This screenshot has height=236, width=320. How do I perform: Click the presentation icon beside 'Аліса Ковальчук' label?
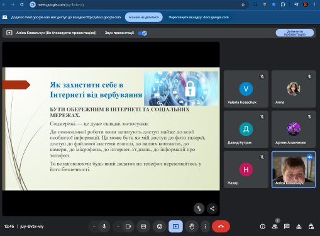coord(9,33)
